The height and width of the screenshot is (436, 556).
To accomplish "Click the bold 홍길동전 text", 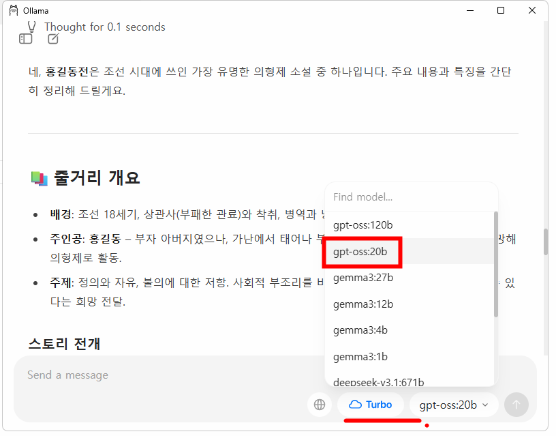I will pyautogui.click(x=67, y=72).
